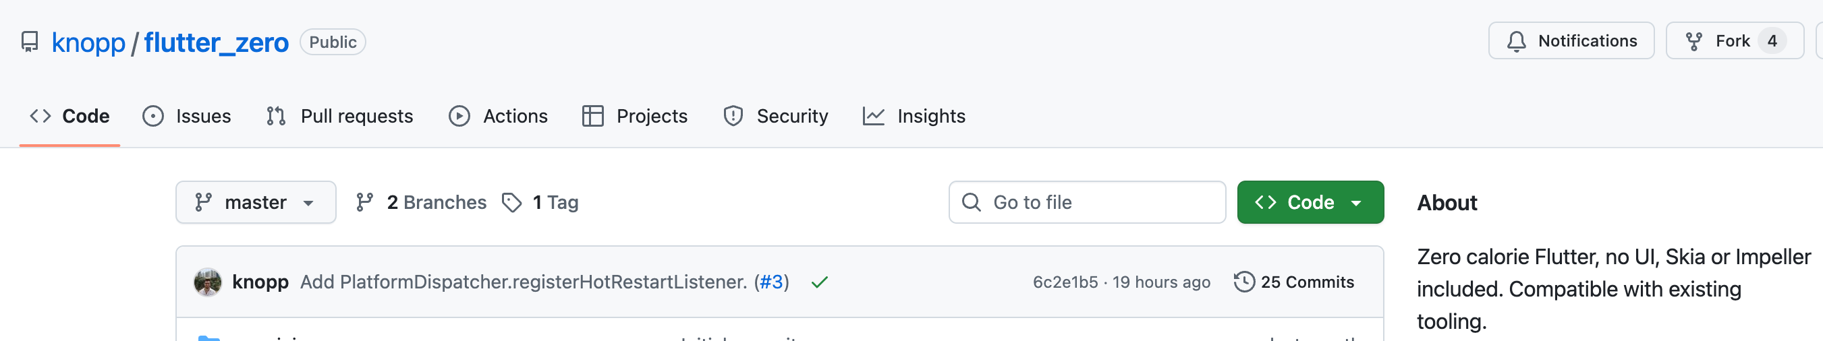The height and width of the screenshot is (341, 1823).
Task: Open the master branch dropdown
Action: pyautogui.click(x=256, y=203)
